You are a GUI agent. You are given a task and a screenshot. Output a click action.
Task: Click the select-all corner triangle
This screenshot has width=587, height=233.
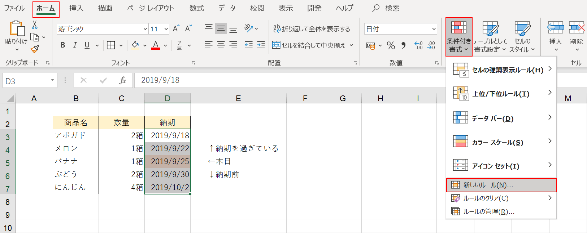click(10, 98)
